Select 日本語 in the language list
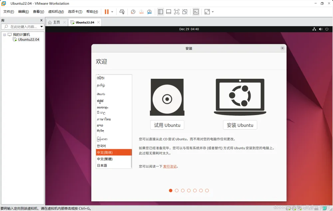The height and width of the screenshot is (211, 333). pos(102,165)
